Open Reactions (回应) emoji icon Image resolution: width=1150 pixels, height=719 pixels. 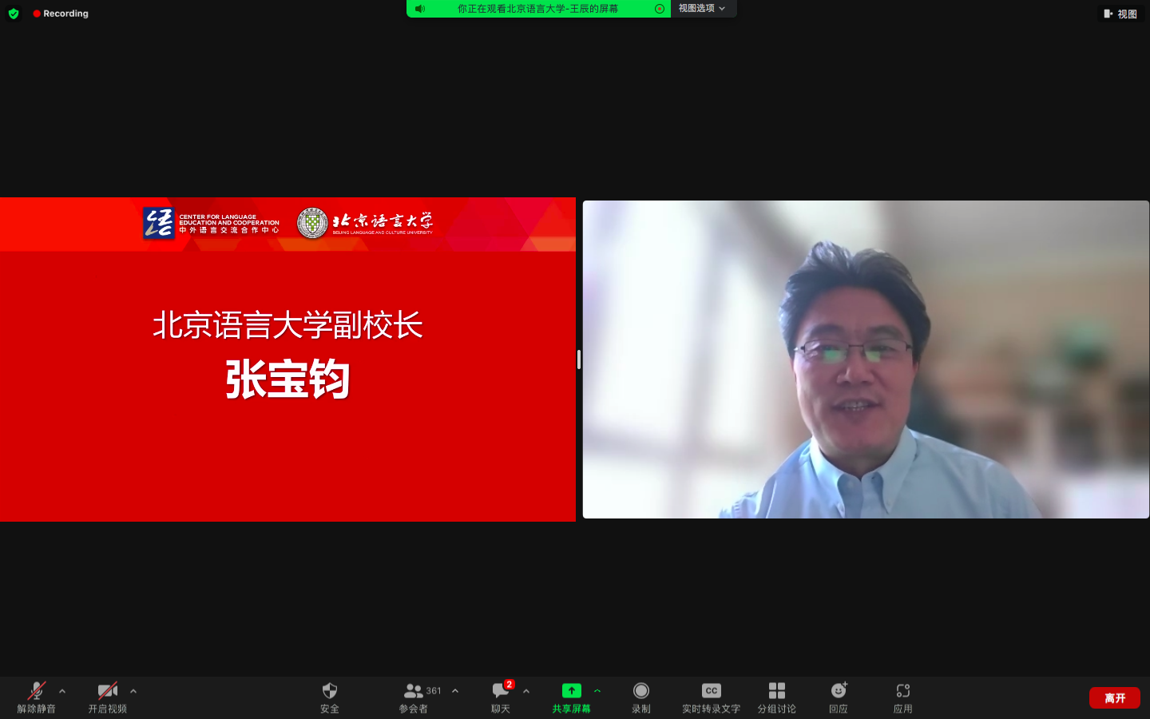pos(839,692)
